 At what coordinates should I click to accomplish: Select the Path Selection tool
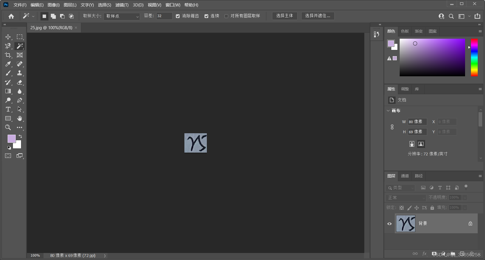19,109
